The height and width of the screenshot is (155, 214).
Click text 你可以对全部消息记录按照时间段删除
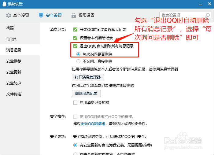103,86
